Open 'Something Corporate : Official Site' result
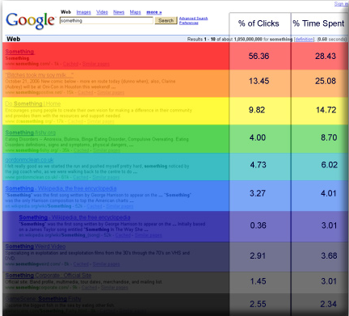This screenshot has height=316, width=349. click(x=48, y=276)
